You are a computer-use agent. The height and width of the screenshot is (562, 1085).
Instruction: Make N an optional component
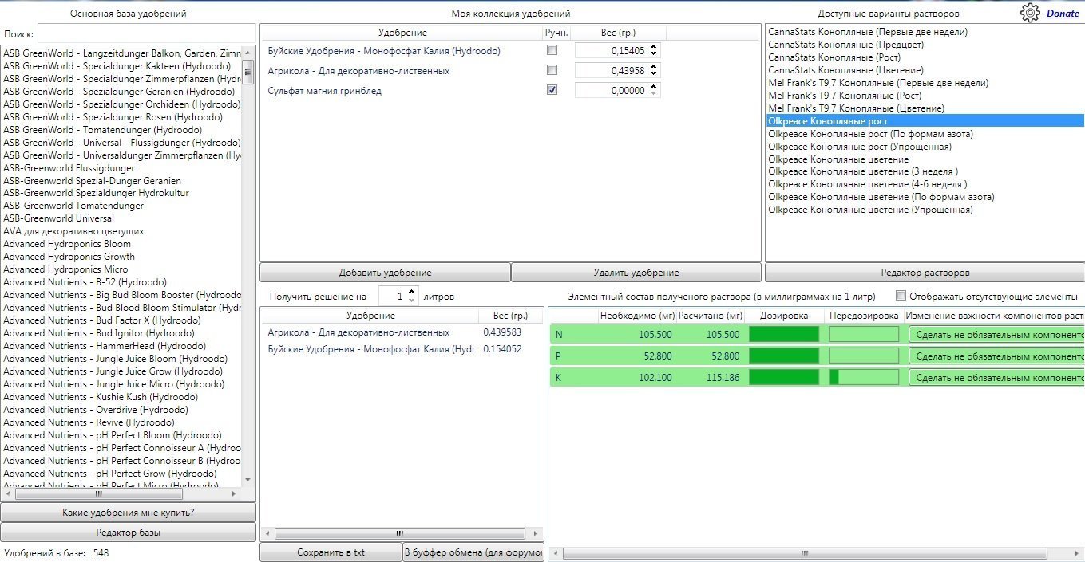click(996, 335)
